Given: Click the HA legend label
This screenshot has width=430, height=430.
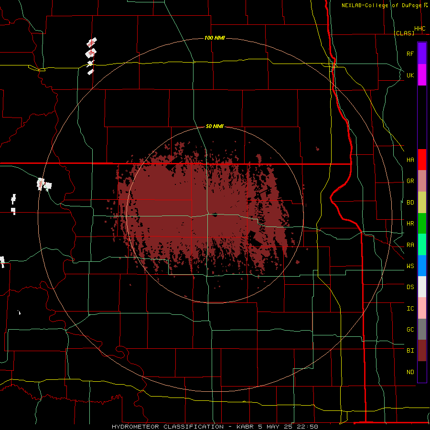Looking at the screenshot, I should pyautogui.click(x=410, y=160).
